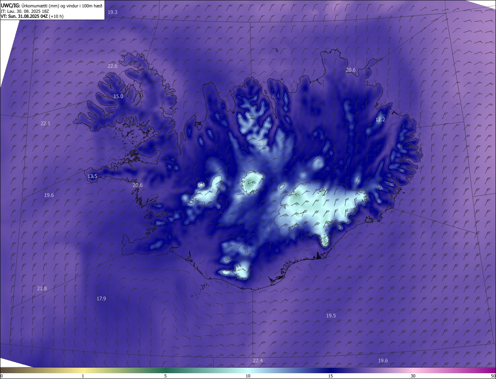The image size is (496, 379).
Task: Click the 50 tick label on the color scale
Action: (493, 376)
